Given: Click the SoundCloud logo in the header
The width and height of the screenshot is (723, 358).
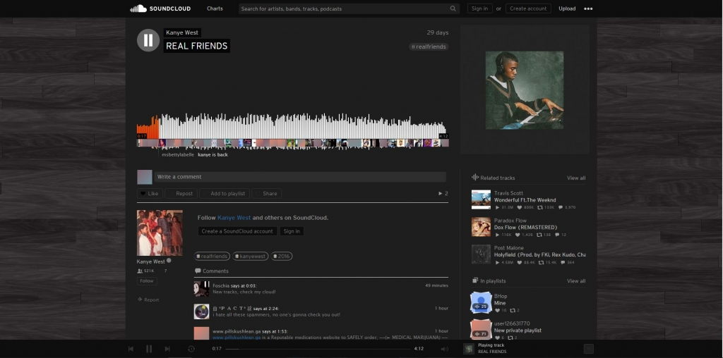Looking at the screenshot, I should pyautogui.click(x=160, y=8).
